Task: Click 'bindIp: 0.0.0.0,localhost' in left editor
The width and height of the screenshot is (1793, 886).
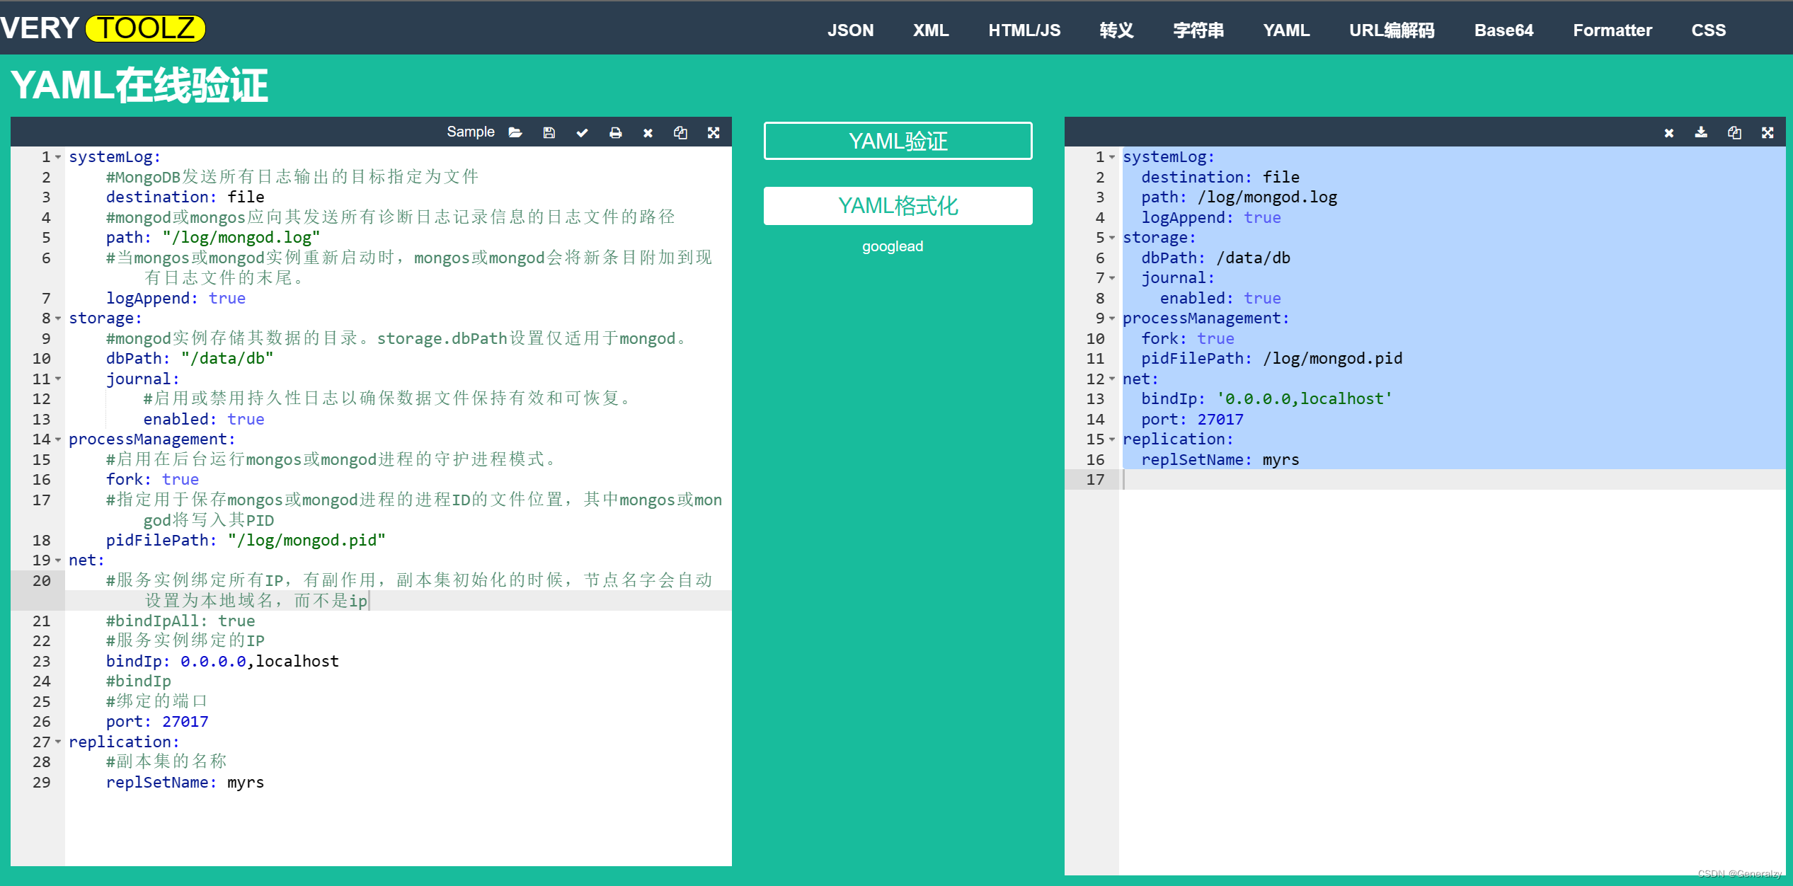Action: click(222, 662)
